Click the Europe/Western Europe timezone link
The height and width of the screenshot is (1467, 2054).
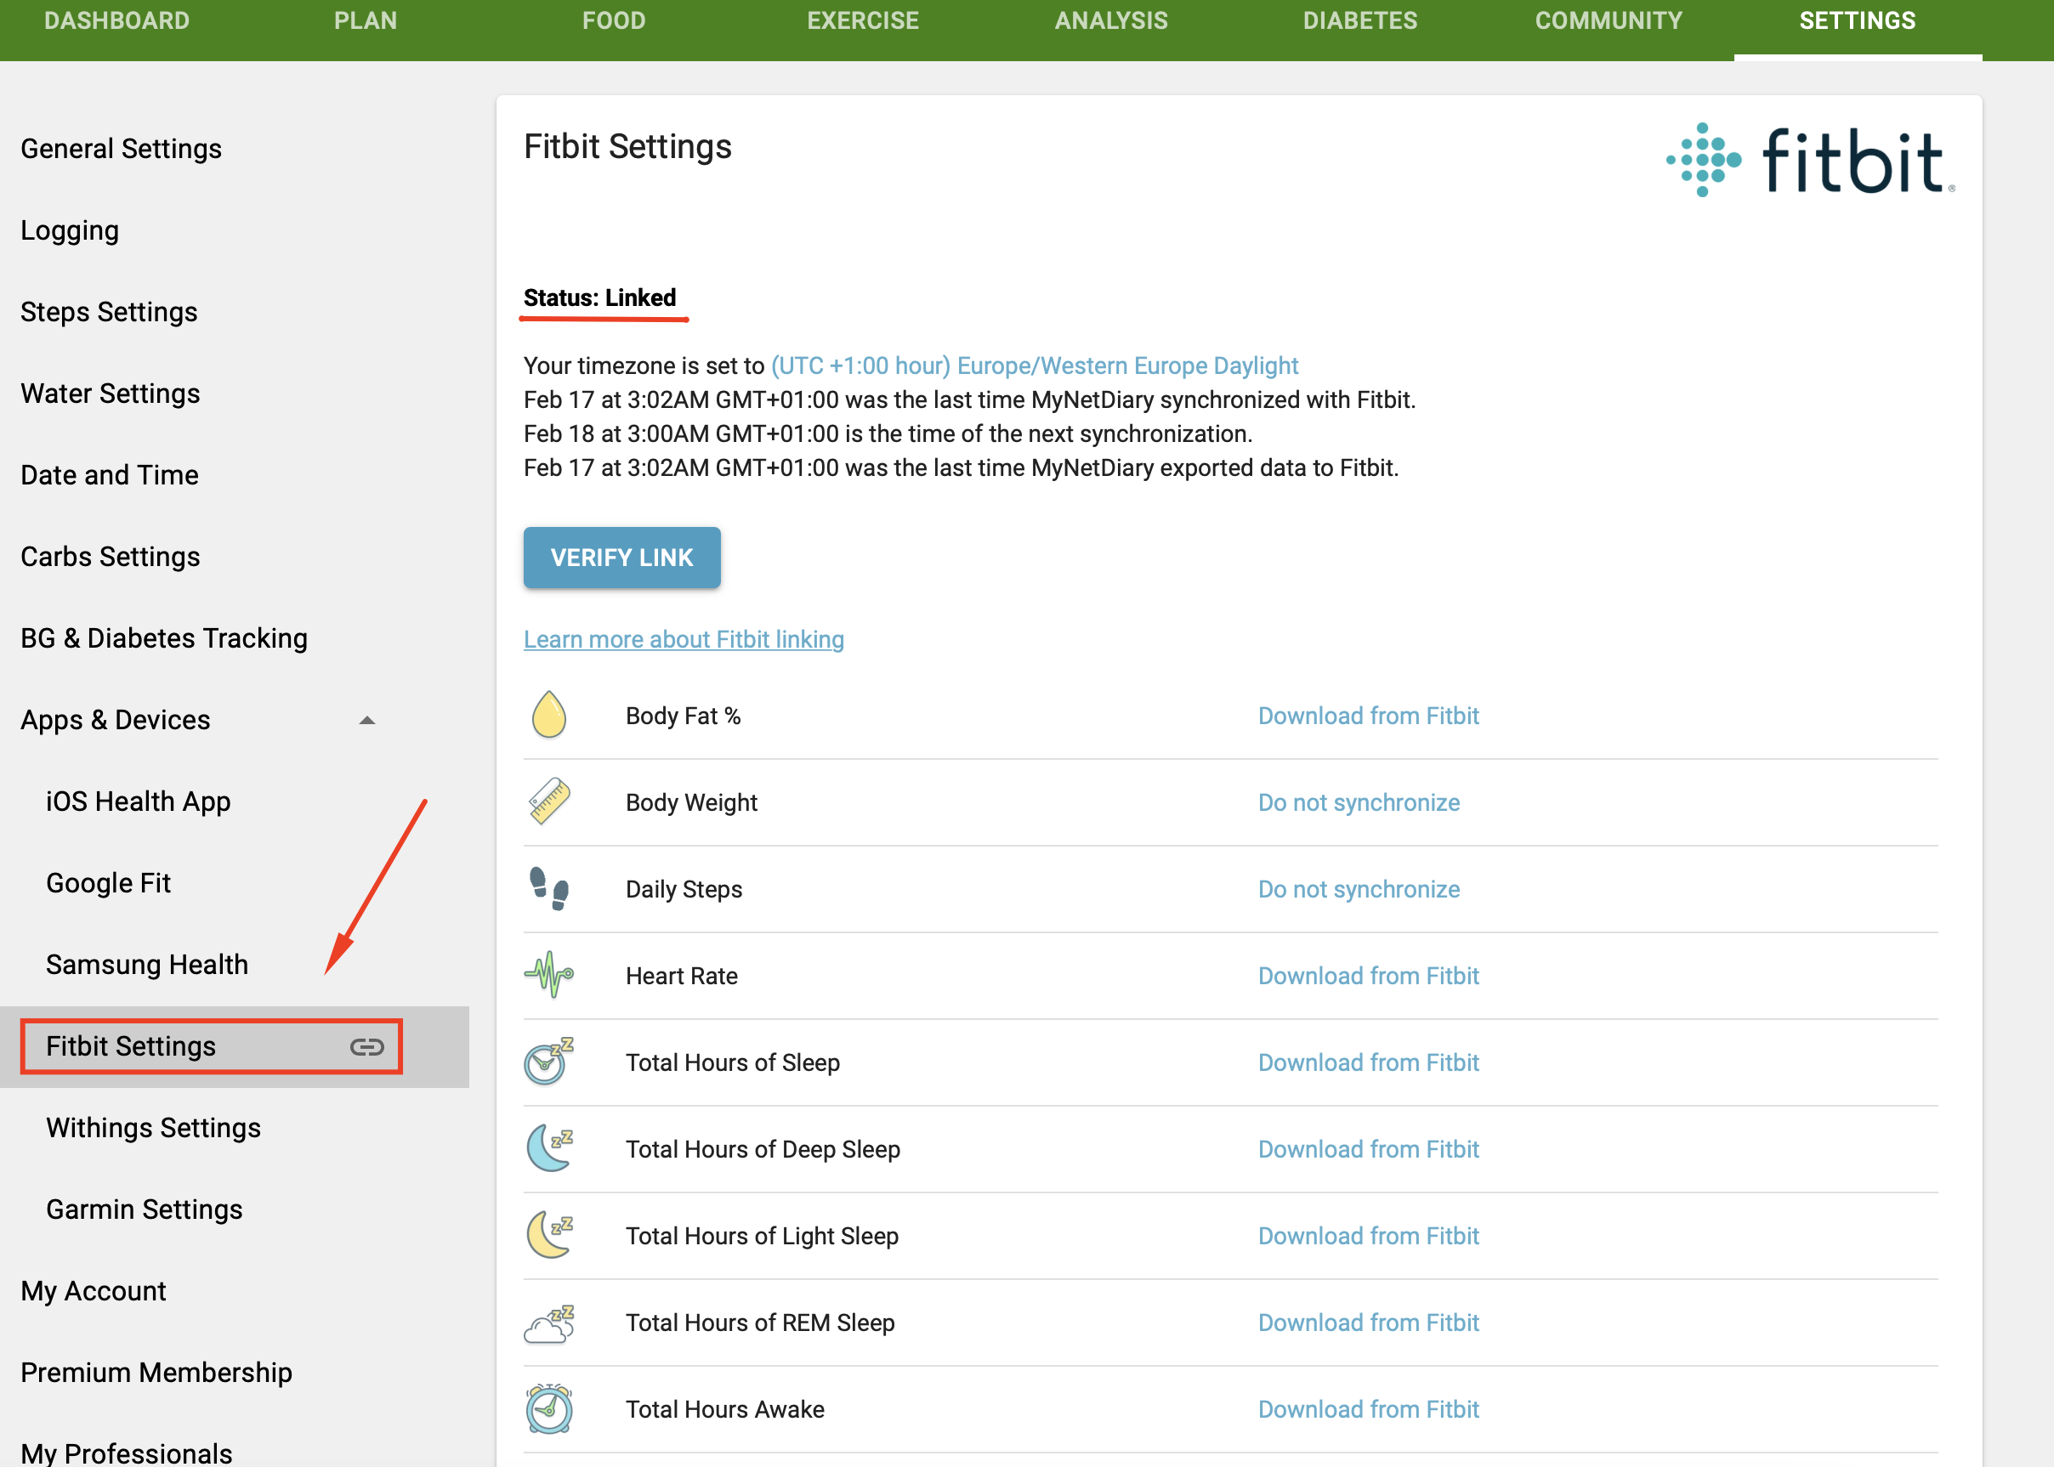tap(1034, 365)
